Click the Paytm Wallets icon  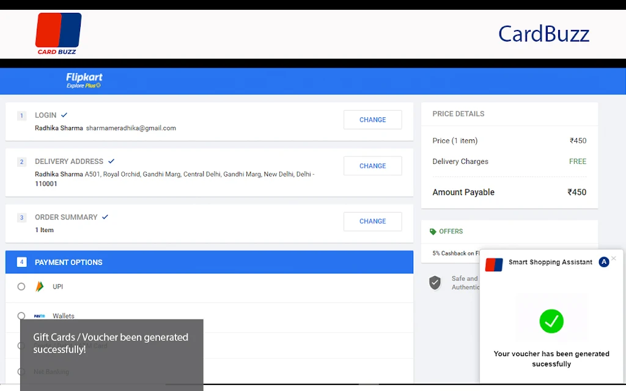pos(40,316)
